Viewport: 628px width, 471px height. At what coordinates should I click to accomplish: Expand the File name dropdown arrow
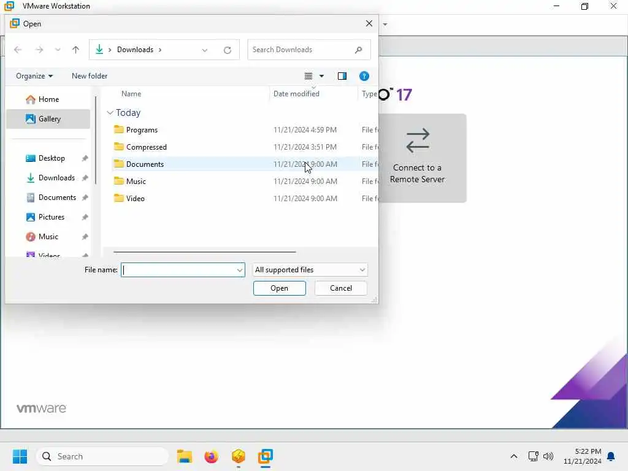(240, 270)
